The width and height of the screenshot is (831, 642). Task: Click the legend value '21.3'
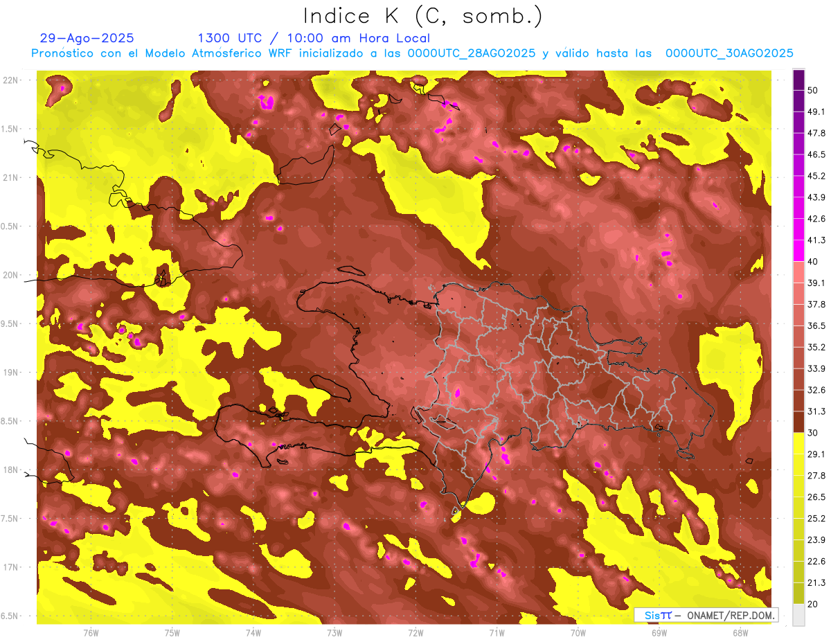pyautogui.click(x=816, y=582)
